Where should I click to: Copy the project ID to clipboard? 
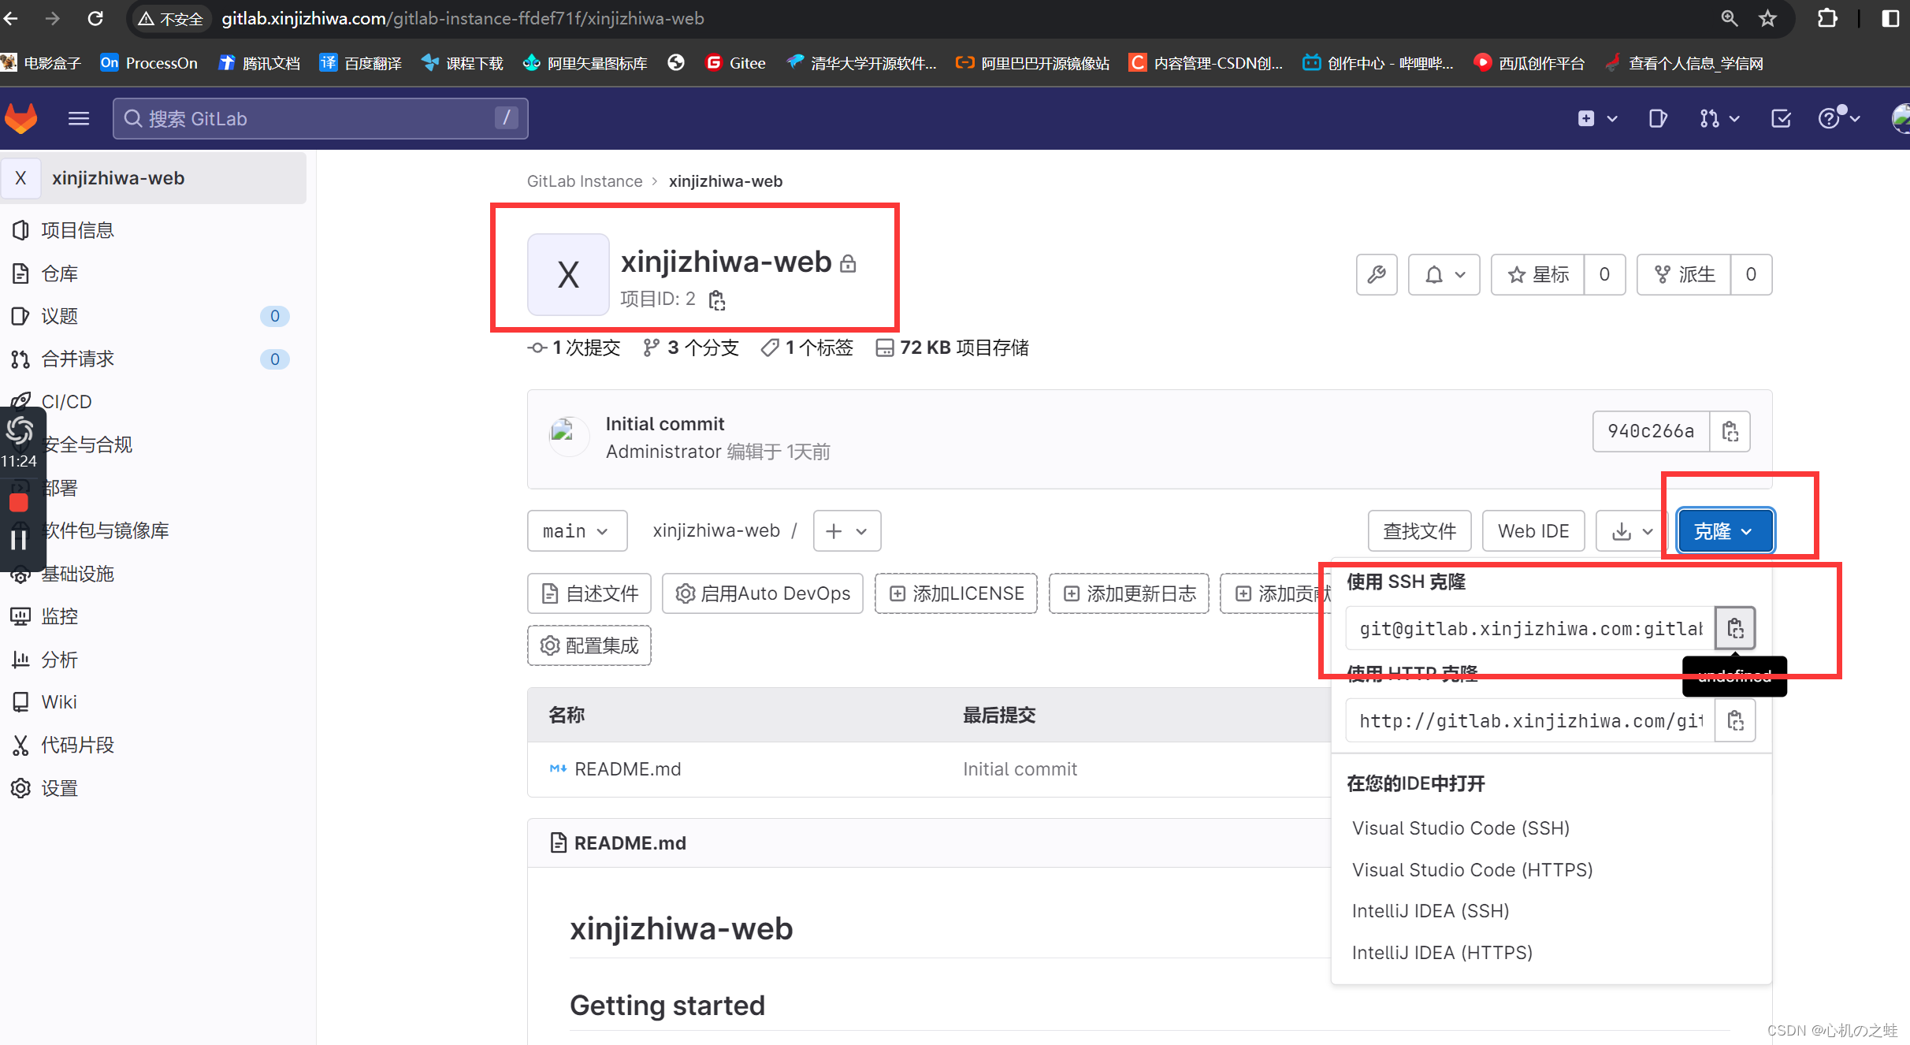(x=716, y=299)
